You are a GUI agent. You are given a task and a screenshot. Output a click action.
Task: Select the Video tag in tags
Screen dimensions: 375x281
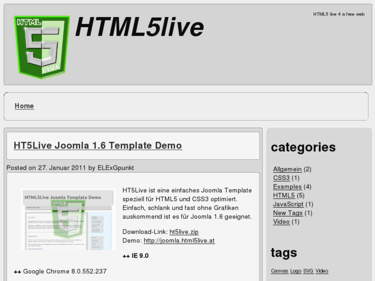coord(322,271)
